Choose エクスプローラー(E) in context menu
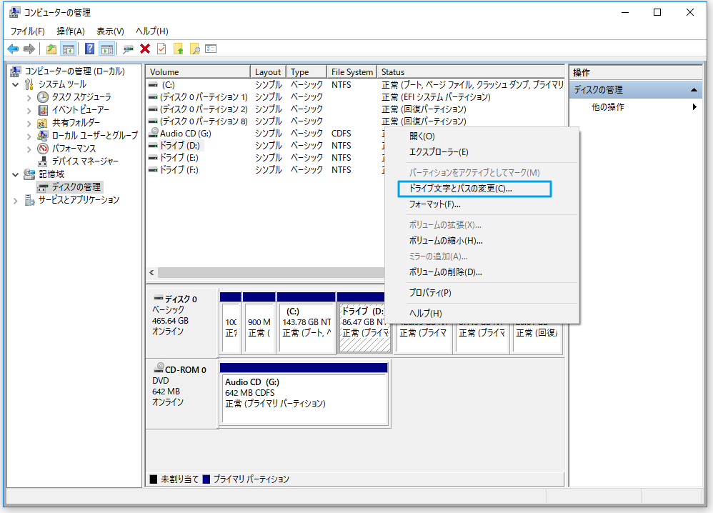 [x=482, y=152]
